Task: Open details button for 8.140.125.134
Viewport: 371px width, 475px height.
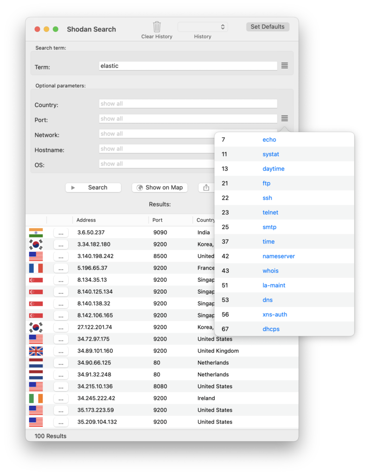Action: pos(61,292)
